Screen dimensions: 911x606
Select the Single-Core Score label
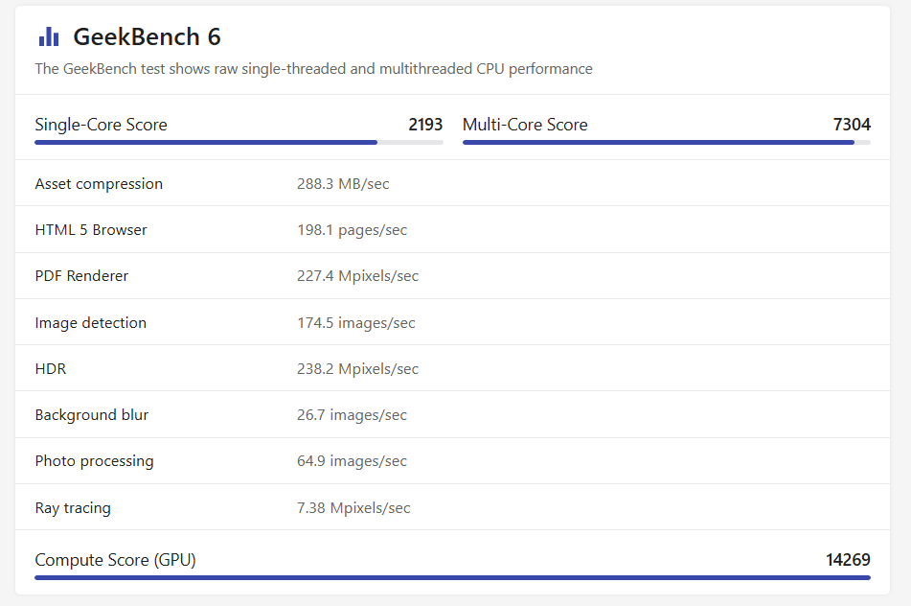pos(101,125)
